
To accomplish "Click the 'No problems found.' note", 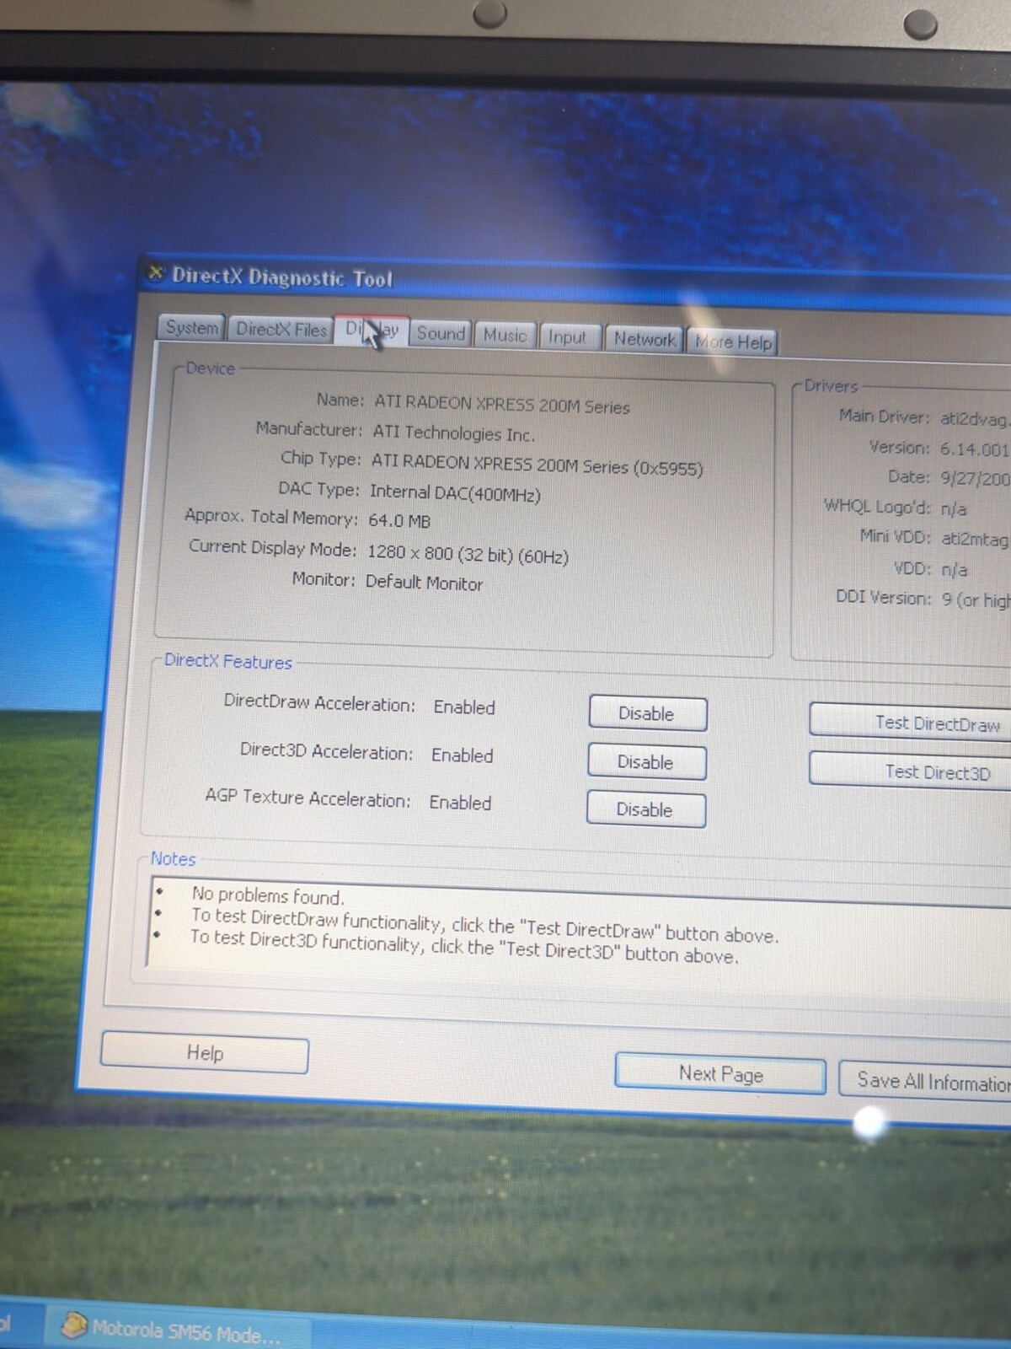I will (268, 895).
